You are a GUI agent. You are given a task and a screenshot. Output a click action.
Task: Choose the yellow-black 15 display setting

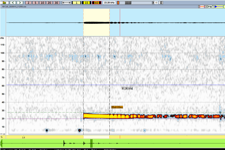tap(86, 3)
